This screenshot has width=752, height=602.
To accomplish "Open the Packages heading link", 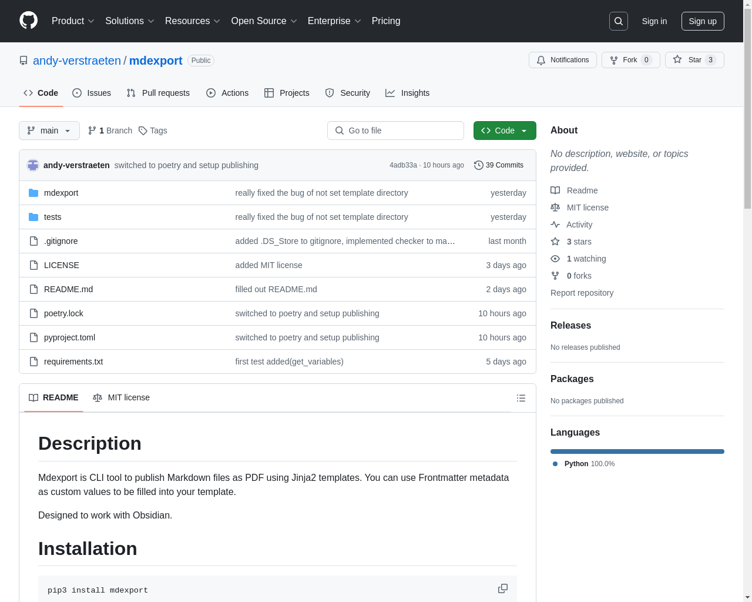I will click(x=572, y=379).
